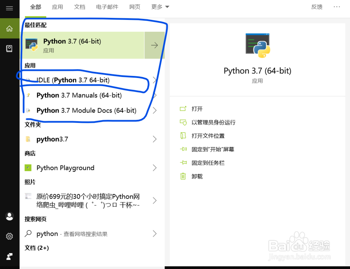Click the pin to taskbar icon
Viewport: 350px width, 269px height.
tap(183, 163)
